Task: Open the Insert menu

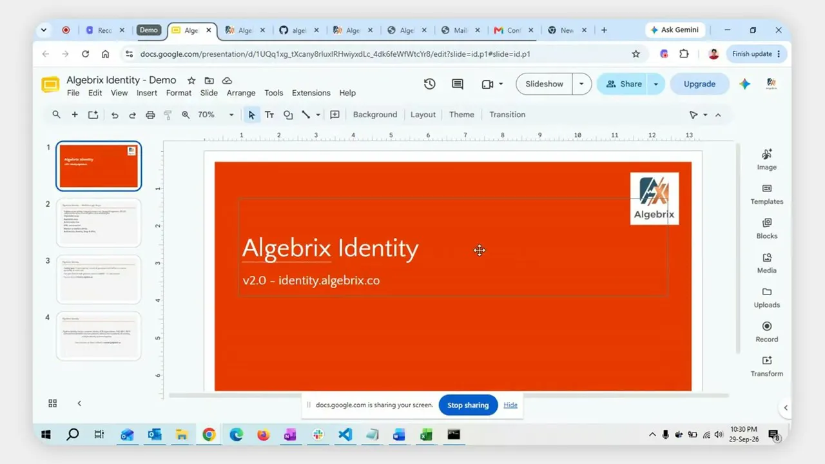Action: tap(147, 93)
